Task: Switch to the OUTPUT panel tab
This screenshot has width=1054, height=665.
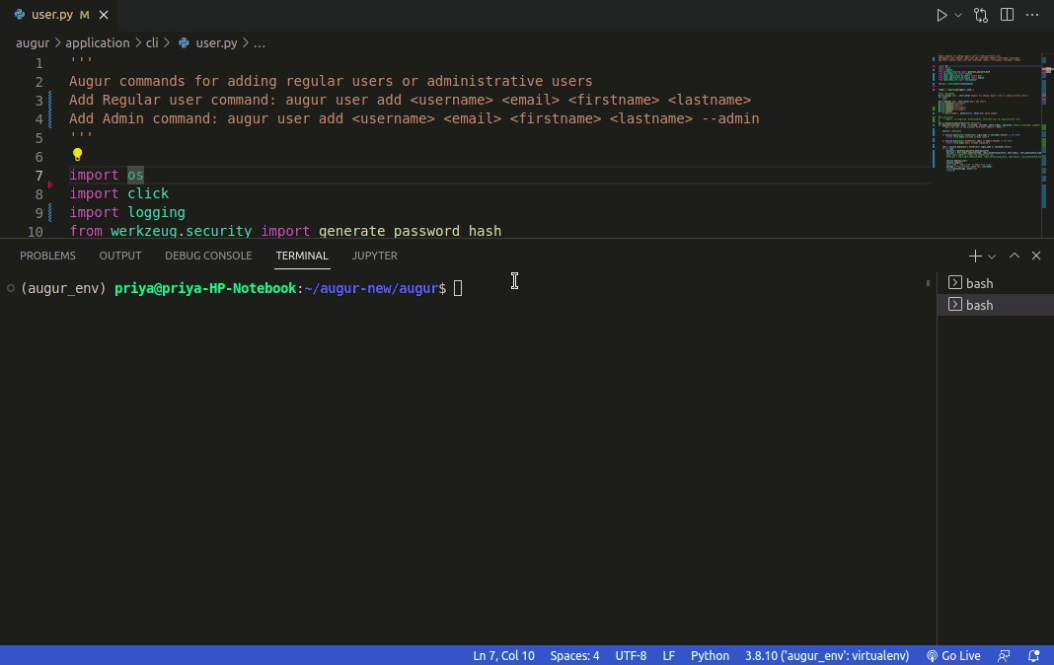Action: 120,256
